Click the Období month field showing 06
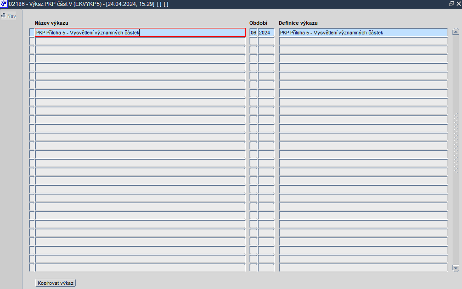The width and height of the screenshot is (462, 289). [254, 33]
